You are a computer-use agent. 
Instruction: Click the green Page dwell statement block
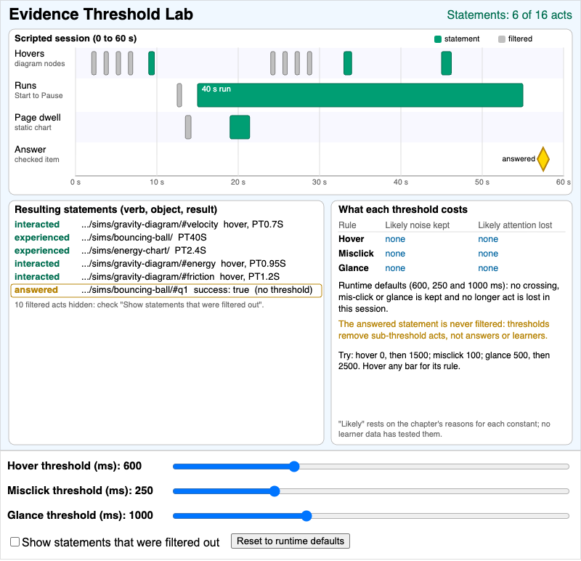click(240, 127)
